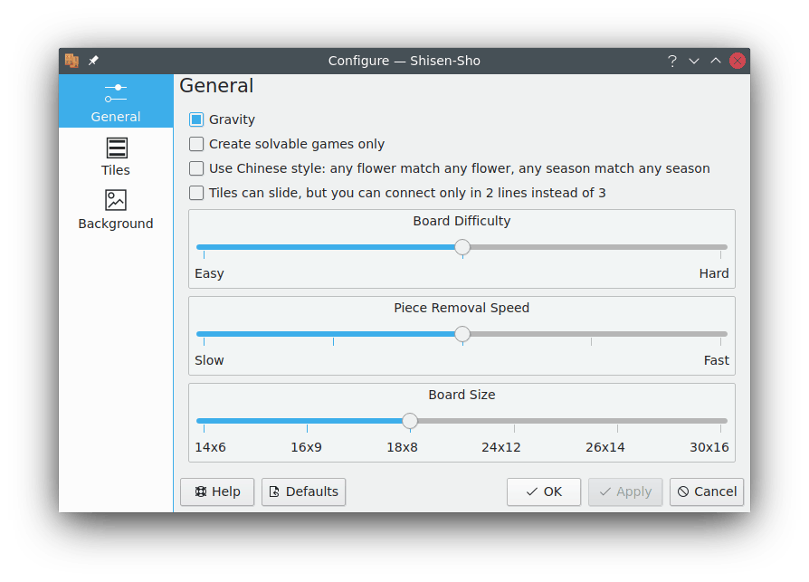Click the Help button's KDE gear icon
809x582 pixels.
click(201, 491)
